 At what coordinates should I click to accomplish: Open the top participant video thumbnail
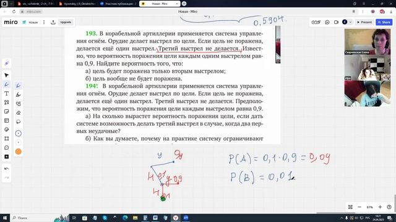[368, 41]
